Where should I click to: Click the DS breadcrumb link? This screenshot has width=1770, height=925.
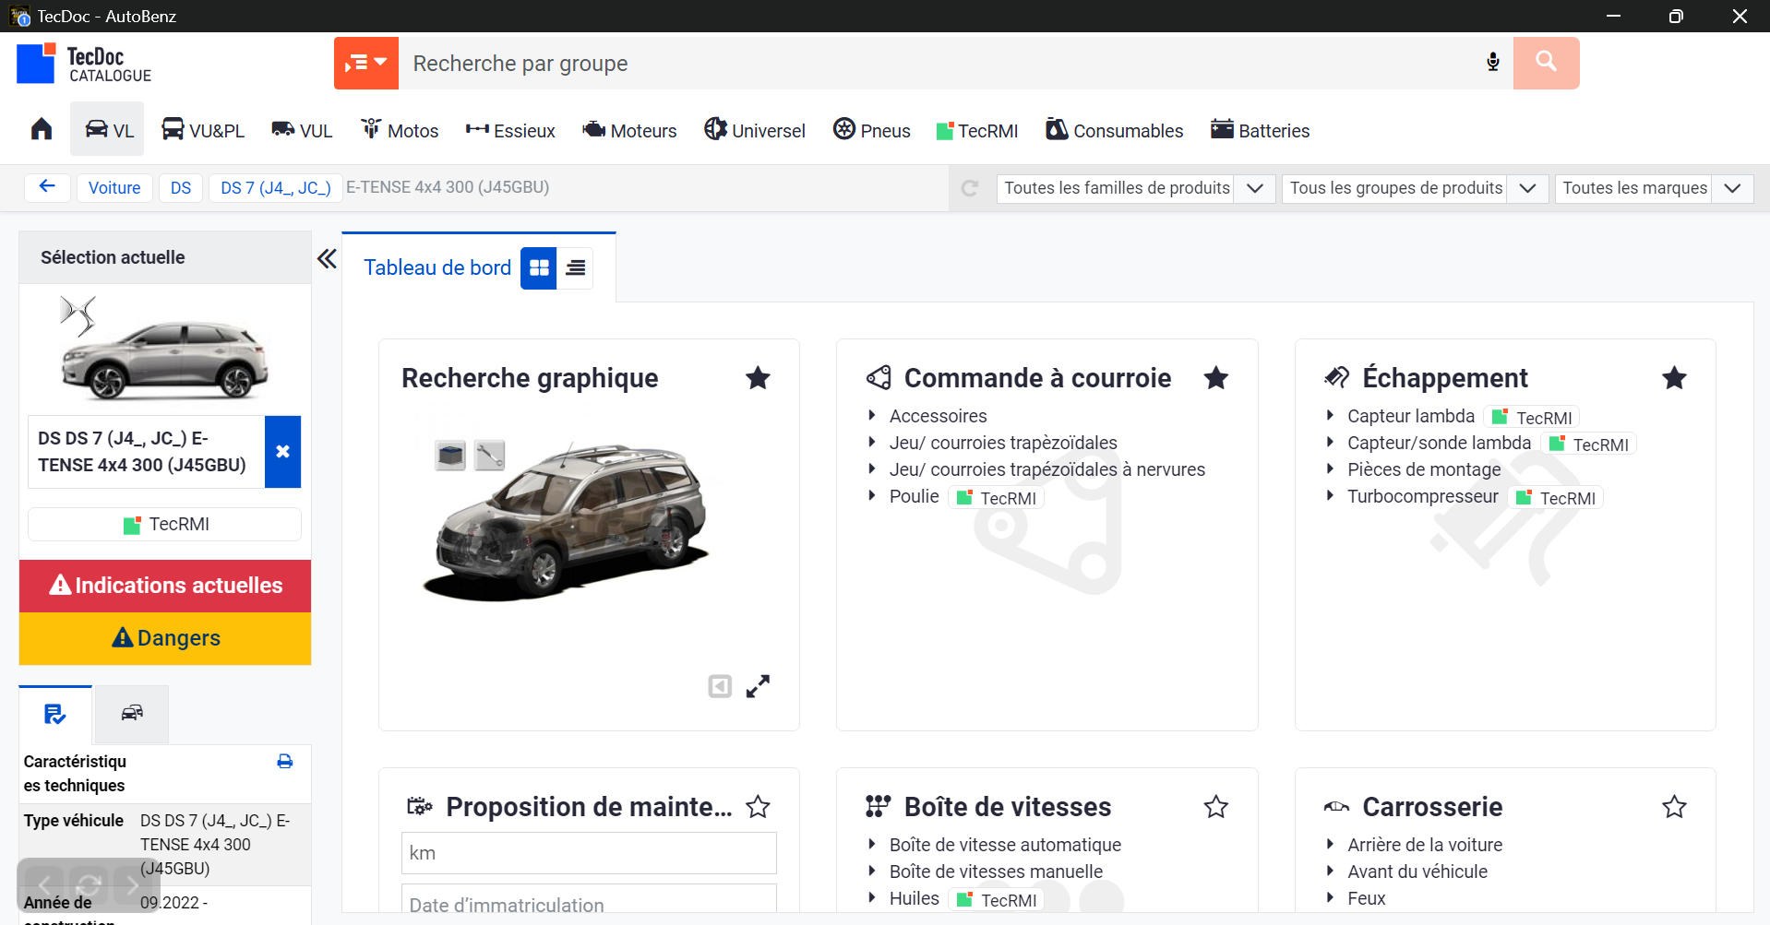[x=181, y=188]
